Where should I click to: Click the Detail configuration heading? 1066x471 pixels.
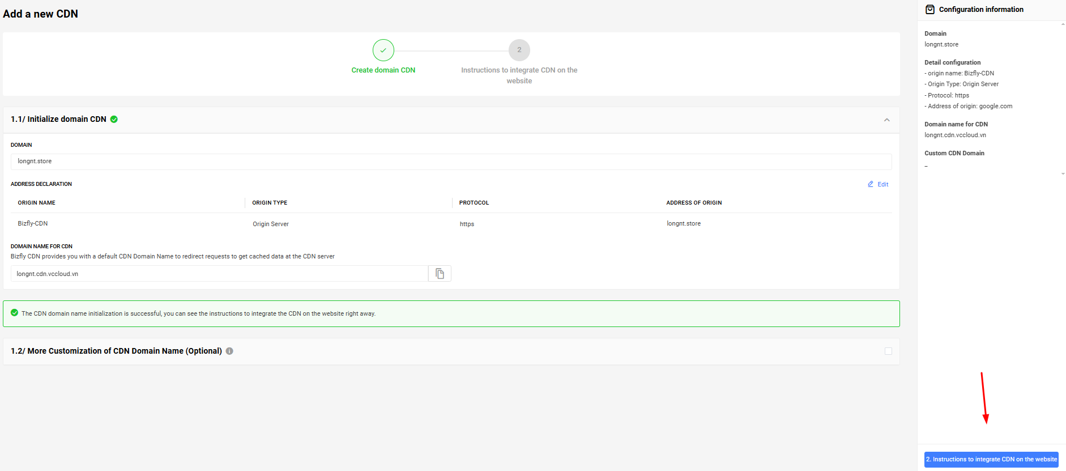pos(953,62)
